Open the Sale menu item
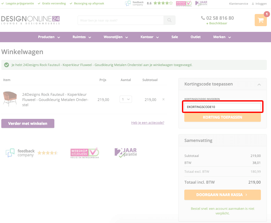This screenshot has height=223, width=271. pyautogui.click(x=174, y=37)
